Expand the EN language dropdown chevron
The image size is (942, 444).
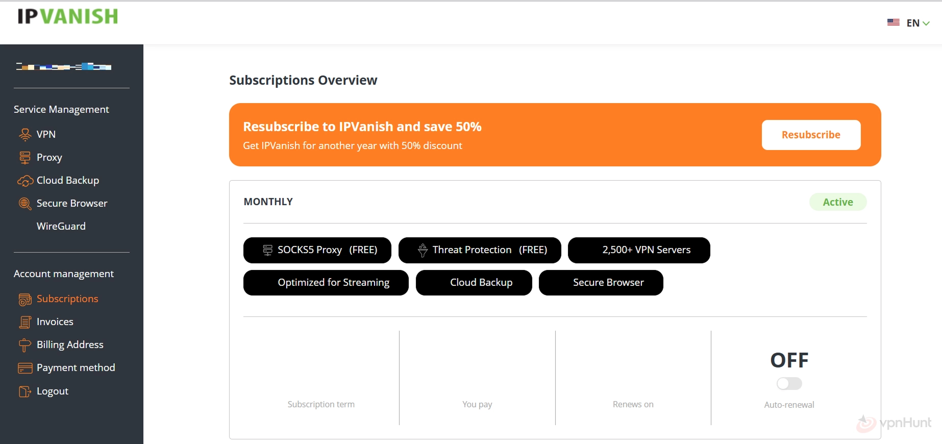coord(926,23)
